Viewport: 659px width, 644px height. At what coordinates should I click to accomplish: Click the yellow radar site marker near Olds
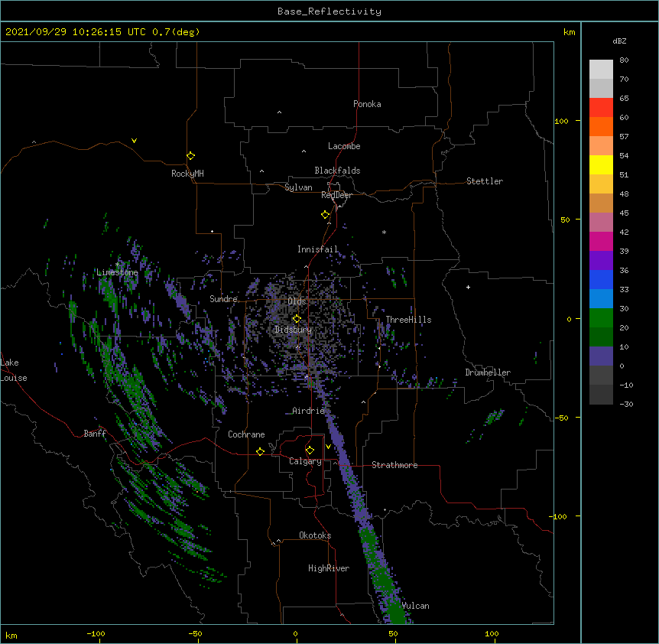pos(297,319)
